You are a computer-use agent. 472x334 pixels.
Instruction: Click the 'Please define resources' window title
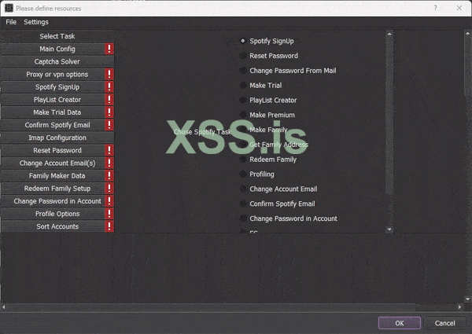point(49,9)
